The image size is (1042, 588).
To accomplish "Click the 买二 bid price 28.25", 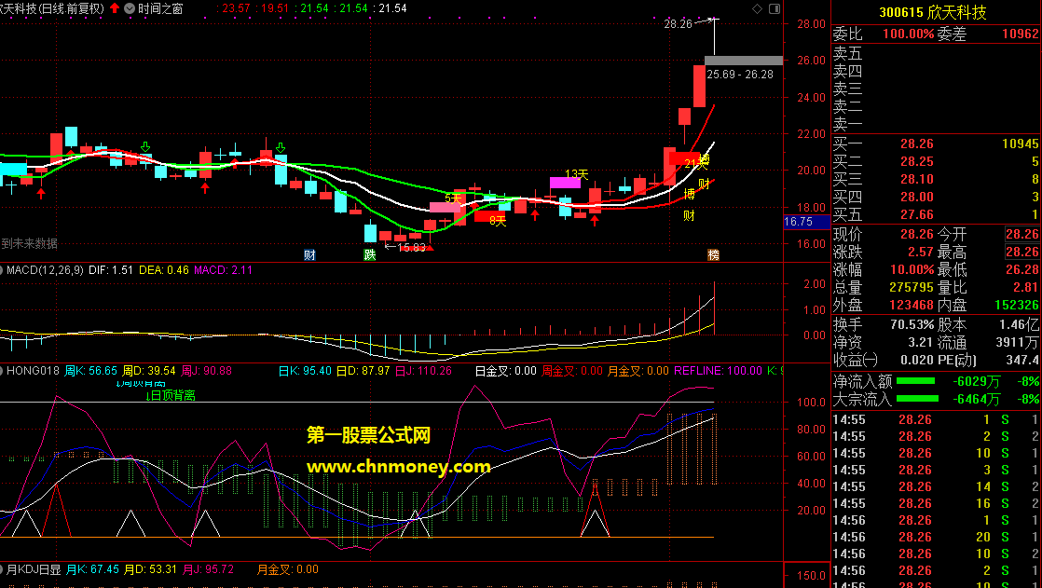I will [917, 161].
